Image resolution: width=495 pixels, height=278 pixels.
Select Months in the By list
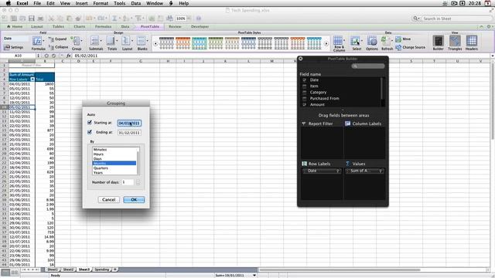[x=114, y=163]
